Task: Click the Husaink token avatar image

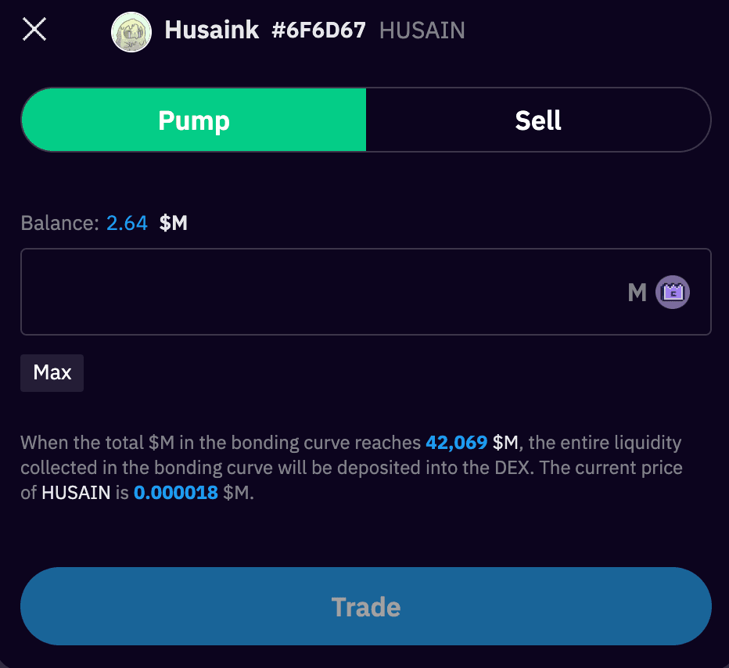Action: tap(131, 32)
